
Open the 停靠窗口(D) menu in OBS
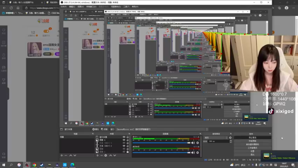point(91,7)
